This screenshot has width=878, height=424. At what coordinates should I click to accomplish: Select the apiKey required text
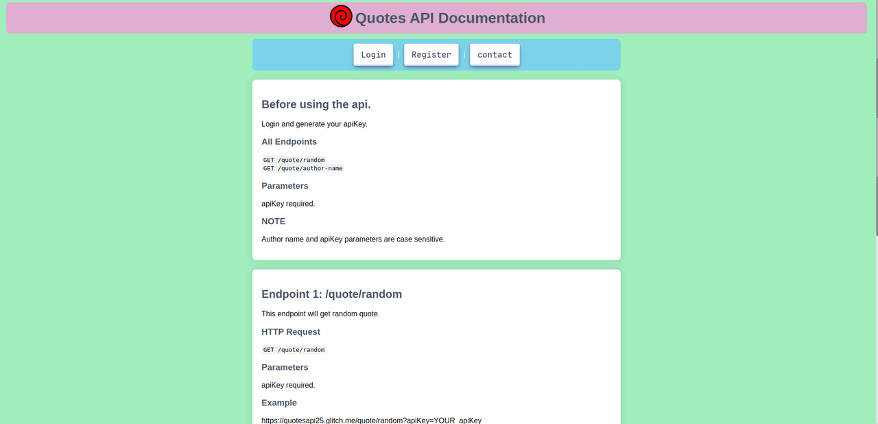(x=287, y=203)
